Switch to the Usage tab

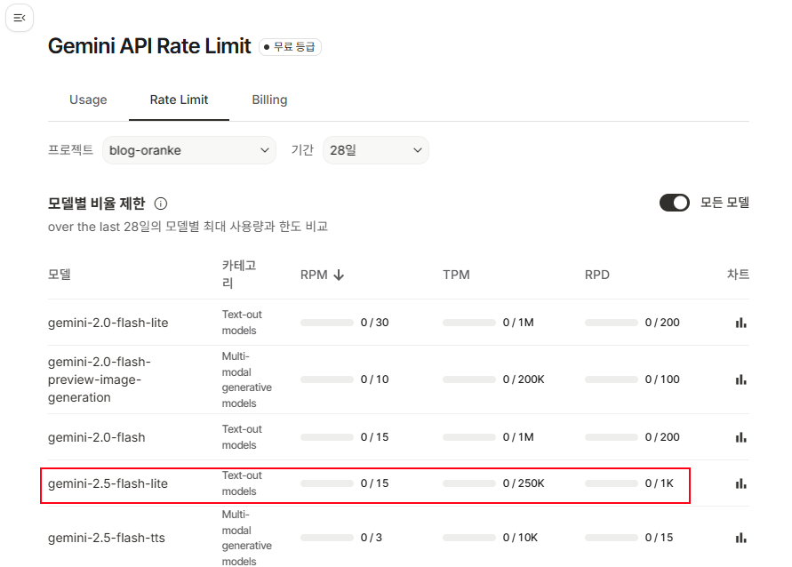[88, 100]
